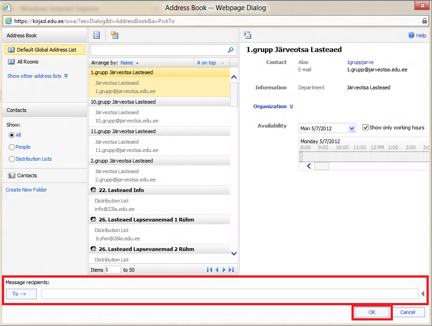The image size is (432, 326).
Task: Click the To -> recipients button
Action: point(21,294)
